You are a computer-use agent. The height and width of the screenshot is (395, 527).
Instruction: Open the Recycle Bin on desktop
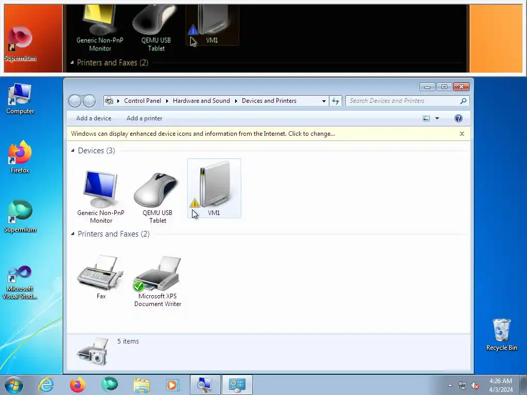tap(501, 334)
